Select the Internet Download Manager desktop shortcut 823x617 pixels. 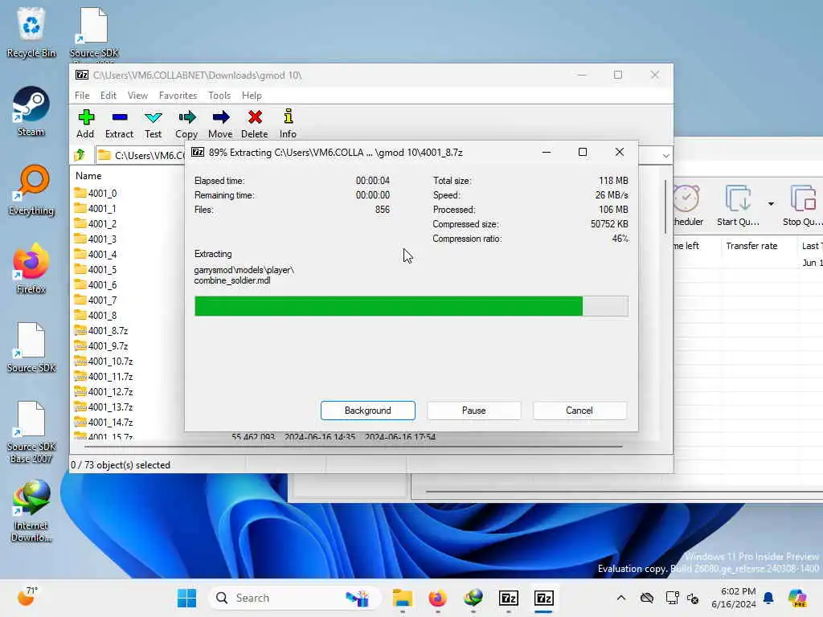coord(31,511)
